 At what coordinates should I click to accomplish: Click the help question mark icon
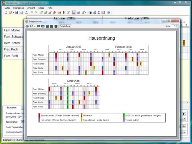(109, 12)
